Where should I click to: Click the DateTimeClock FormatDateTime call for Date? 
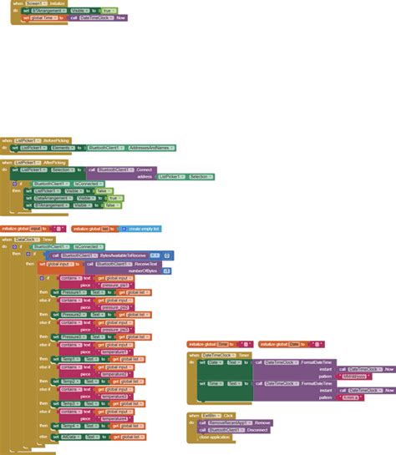point(294,369)
